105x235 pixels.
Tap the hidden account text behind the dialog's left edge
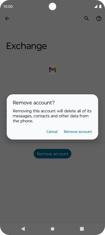(x=6, y=114)
